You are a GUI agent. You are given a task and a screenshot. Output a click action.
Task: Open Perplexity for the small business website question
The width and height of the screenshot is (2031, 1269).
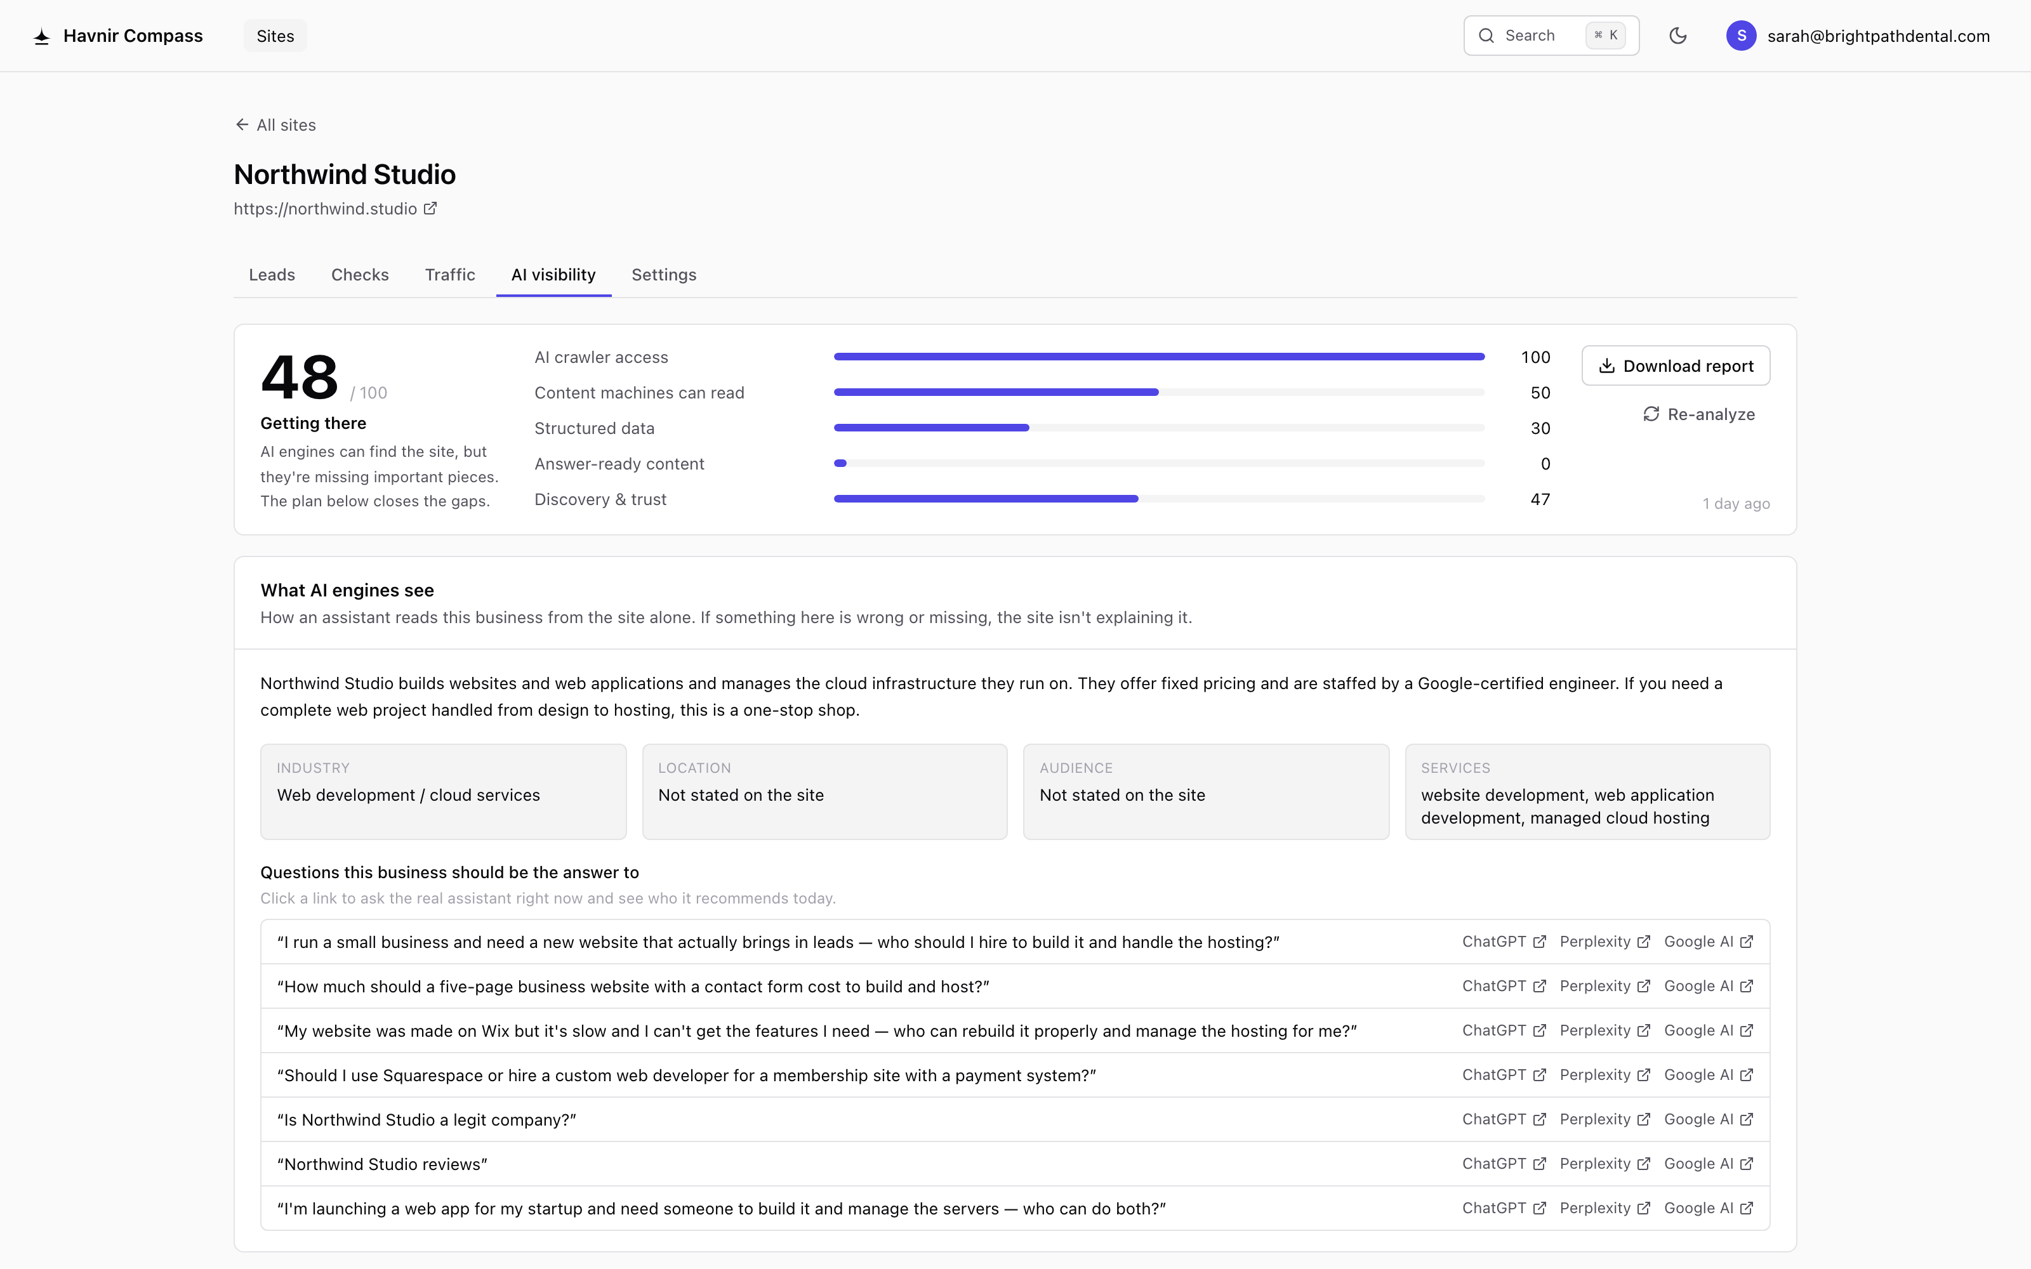[x=1604, y=942]
